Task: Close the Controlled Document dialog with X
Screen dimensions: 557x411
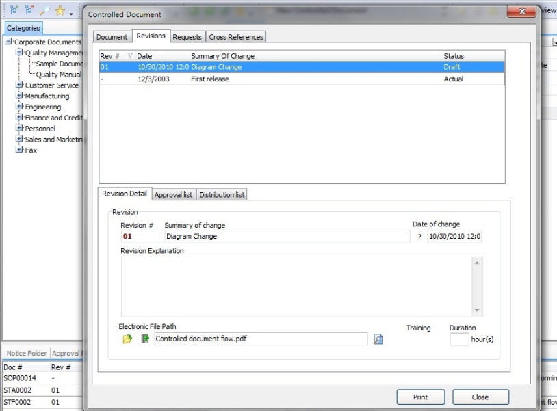Action: tap(521, 12)
